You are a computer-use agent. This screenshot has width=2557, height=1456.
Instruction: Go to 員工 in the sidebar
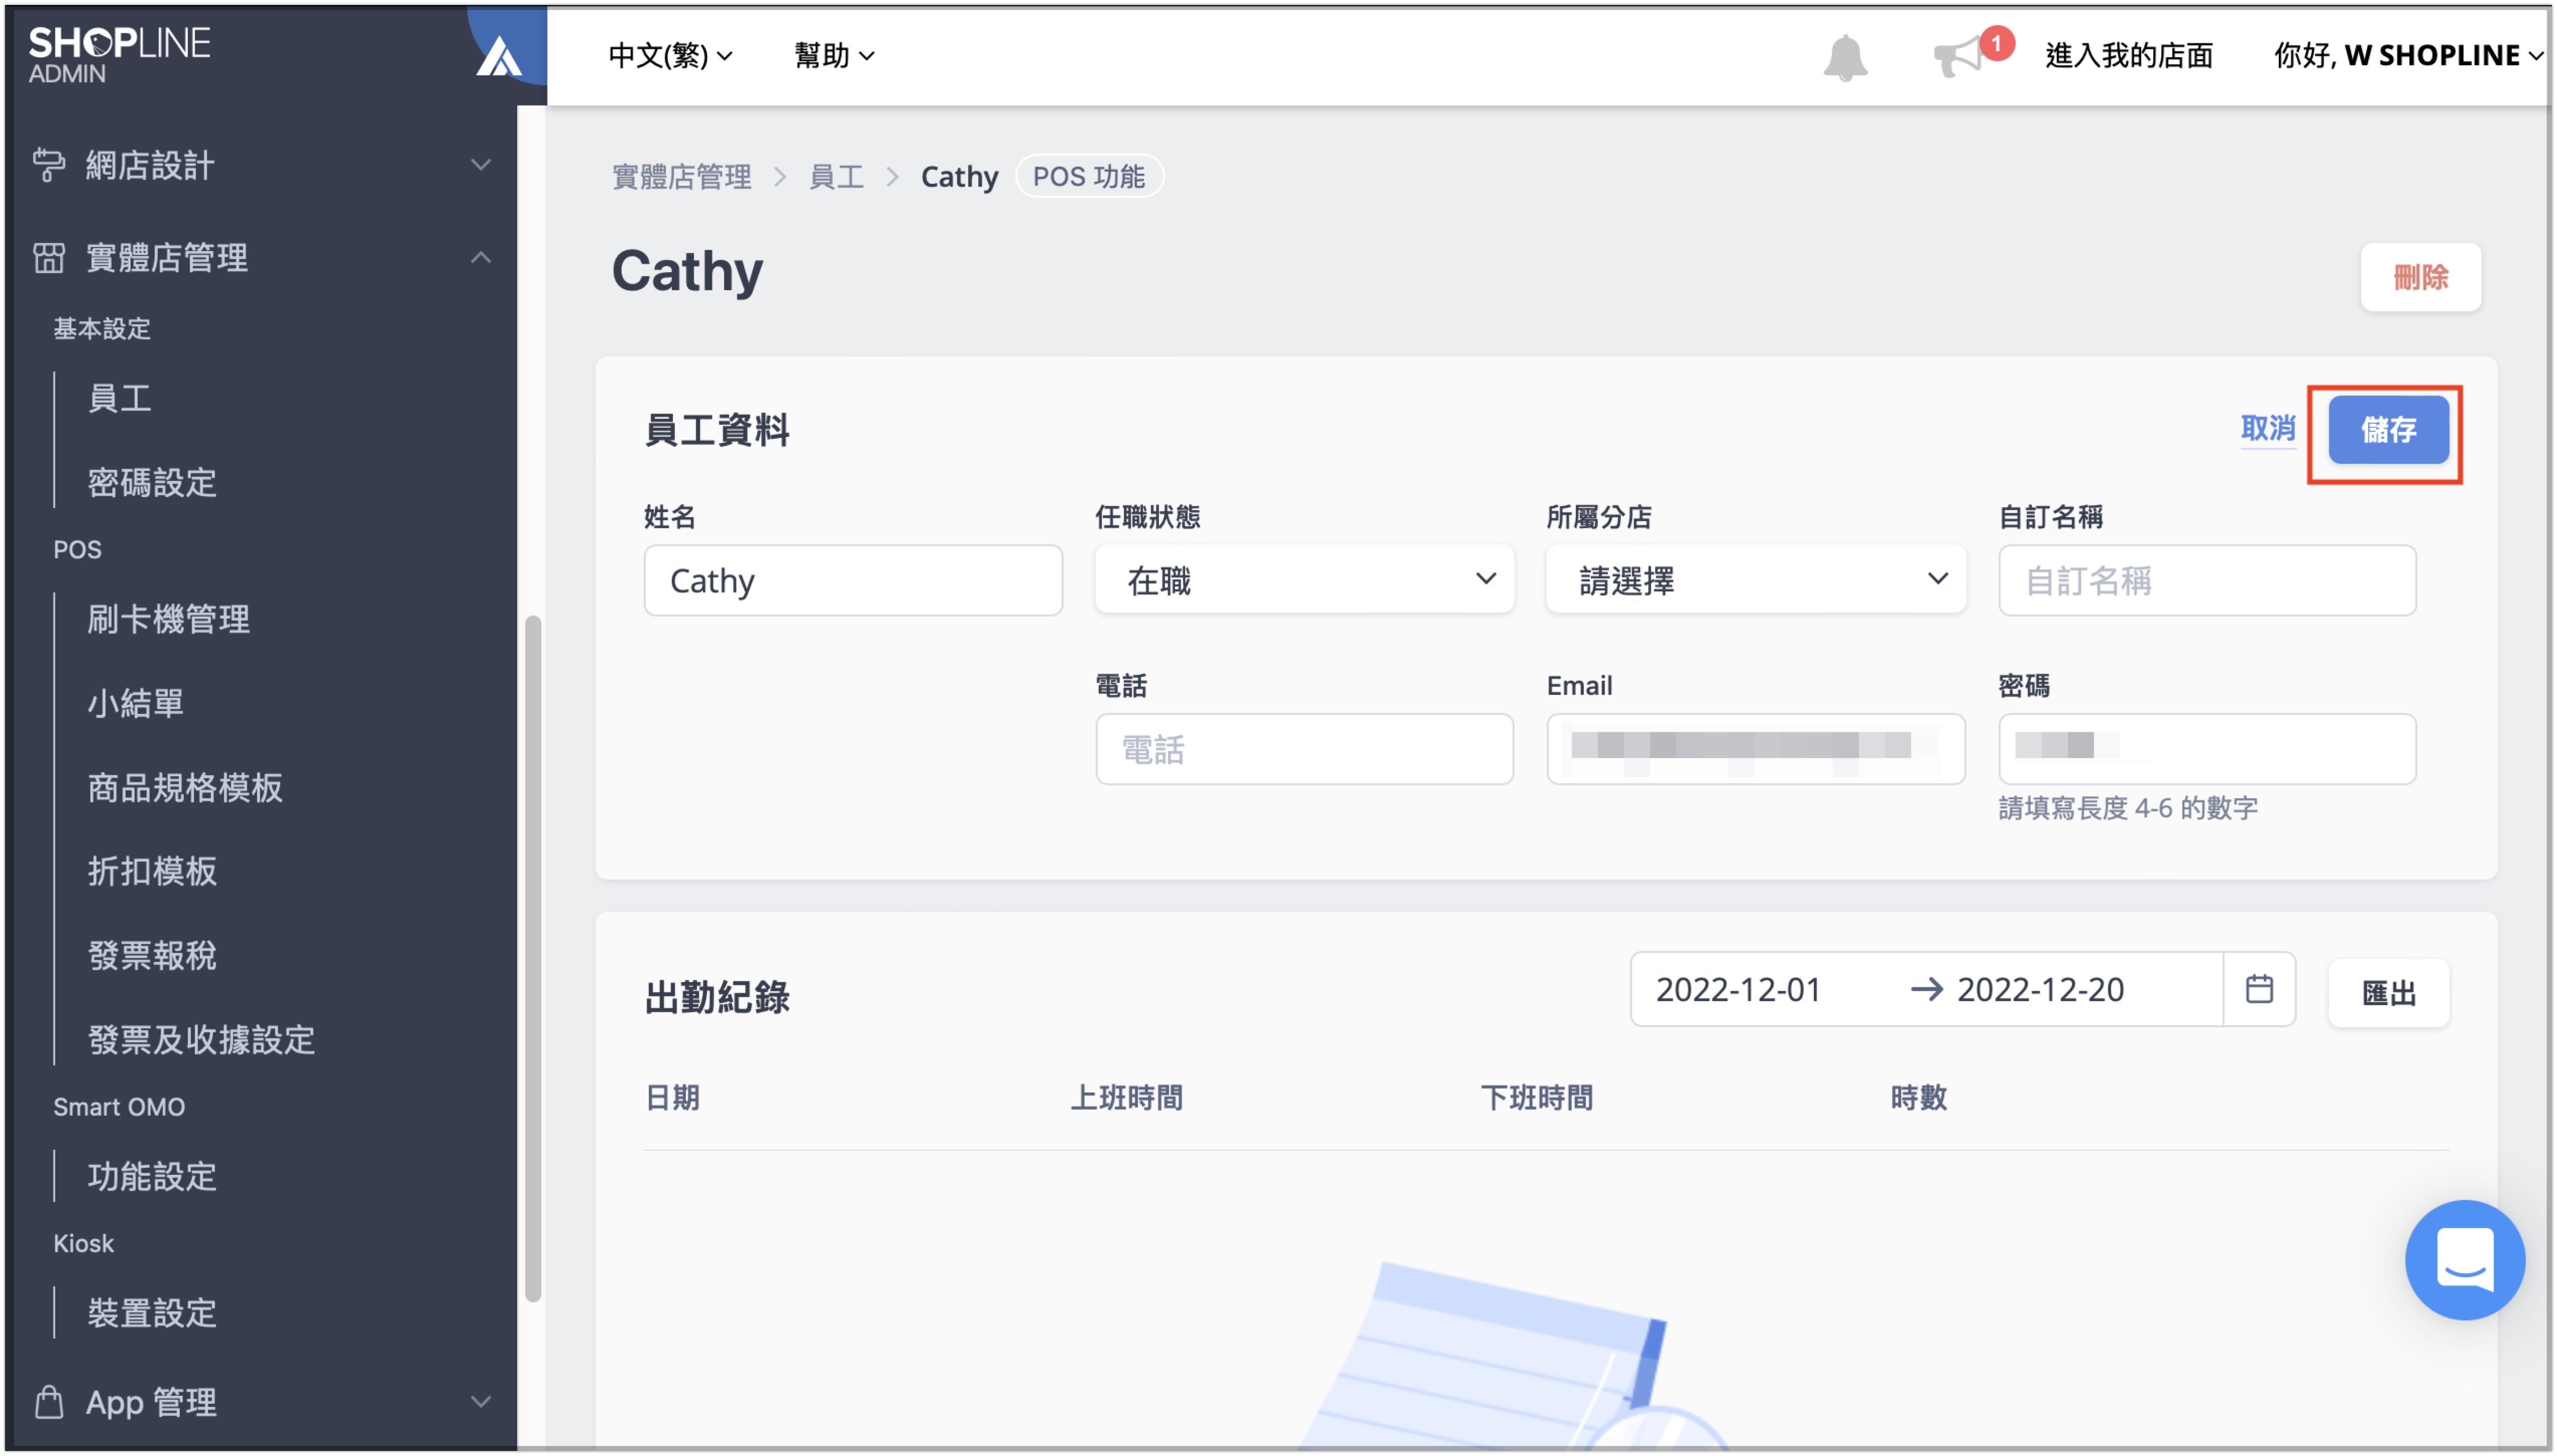[120, 399]
